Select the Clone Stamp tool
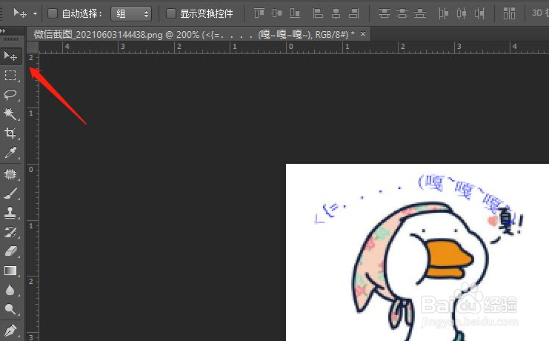The width and height of the screenshot is (549, 341). tap(10, 212)
